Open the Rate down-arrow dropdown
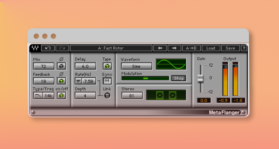279x149 pixels. 78,81
